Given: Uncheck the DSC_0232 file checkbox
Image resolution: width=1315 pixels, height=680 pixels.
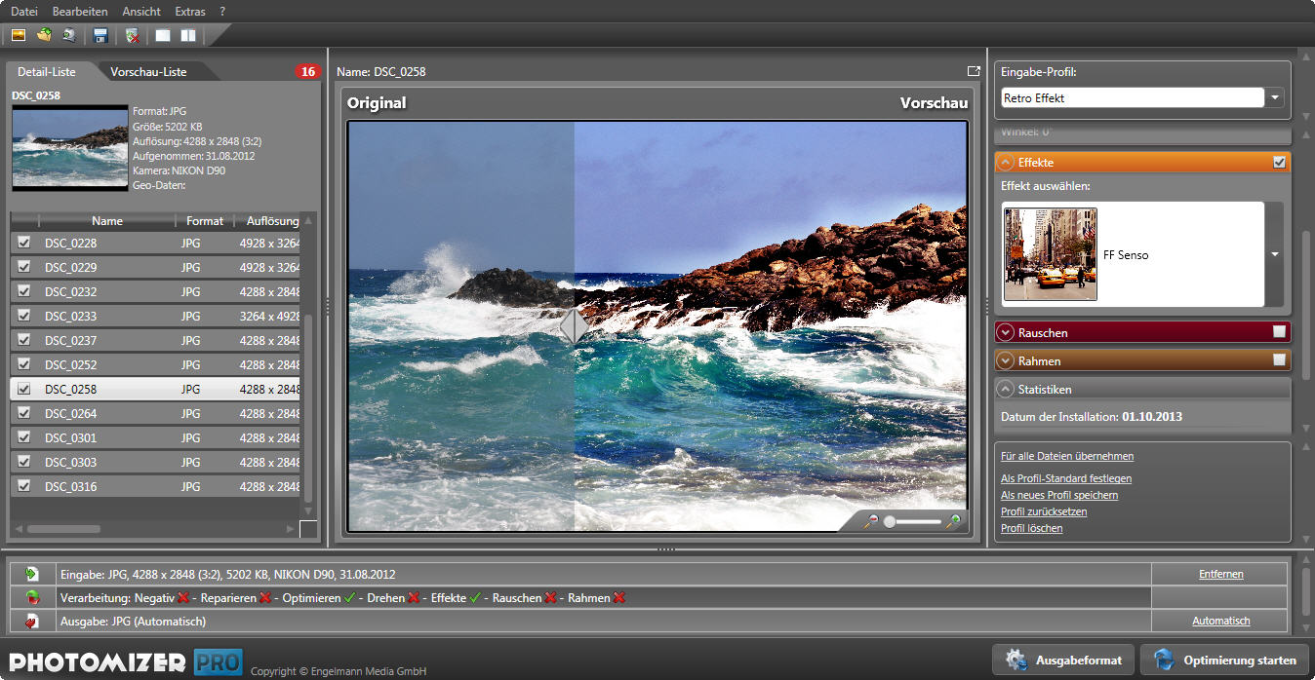Looking at the screenshot, I should (x=24, y=291).
